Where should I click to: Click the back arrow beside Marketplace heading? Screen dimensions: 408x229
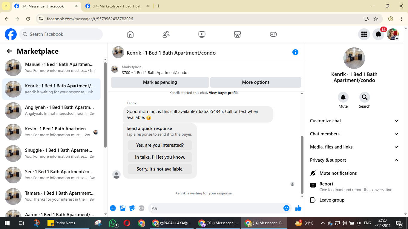(x=10, y=51)
